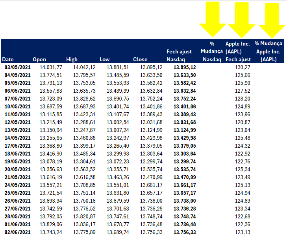287x238 pixels.
Task: Select Close value 13.429,98 in Close column
Action: (151, 138)
